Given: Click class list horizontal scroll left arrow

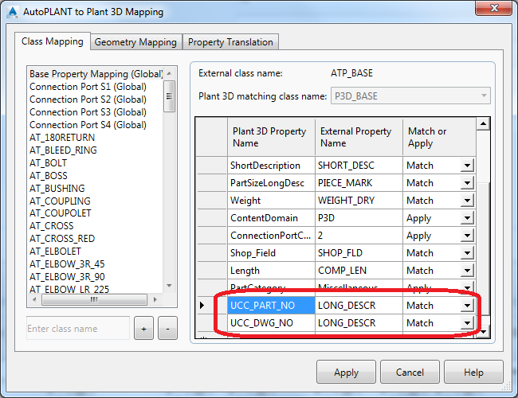Looking at the screenshot, I should coord(34,299).
